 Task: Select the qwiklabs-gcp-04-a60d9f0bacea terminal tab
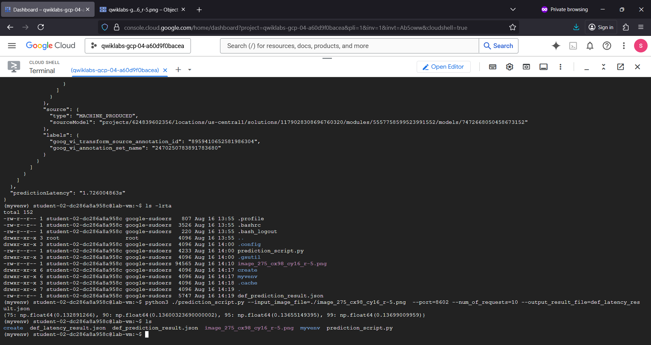click(115, 70)
